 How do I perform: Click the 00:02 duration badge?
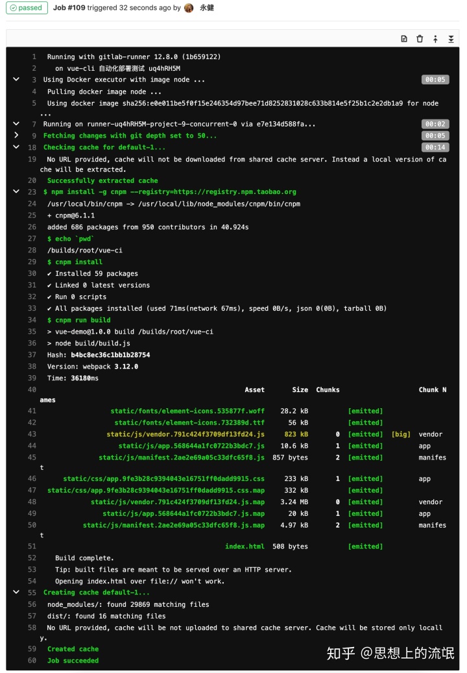435,124
